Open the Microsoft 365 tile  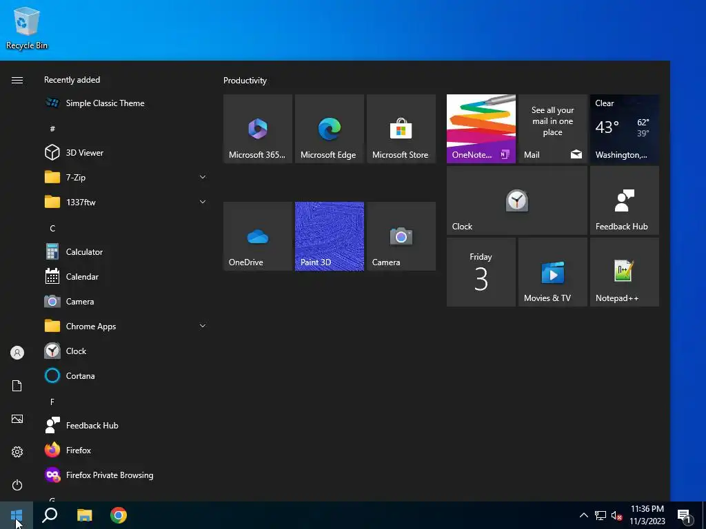pyautogui.click(x=258, y=129)
